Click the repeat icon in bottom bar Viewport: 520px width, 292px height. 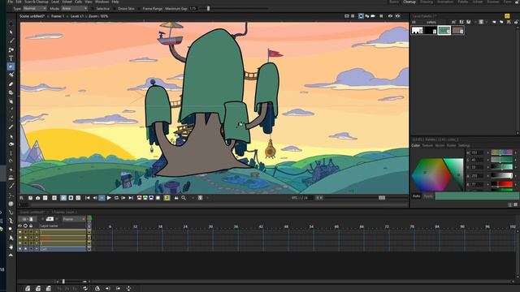click(x=85, y=289)
